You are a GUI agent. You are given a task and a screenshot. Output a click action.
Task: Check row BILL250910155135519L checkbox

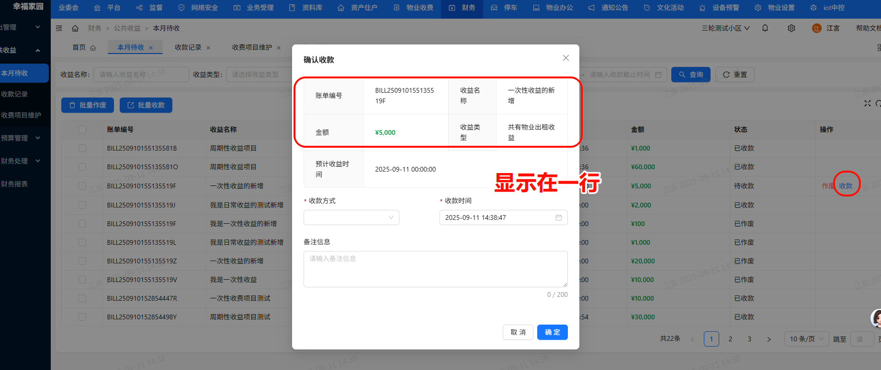tap(82, 242)
